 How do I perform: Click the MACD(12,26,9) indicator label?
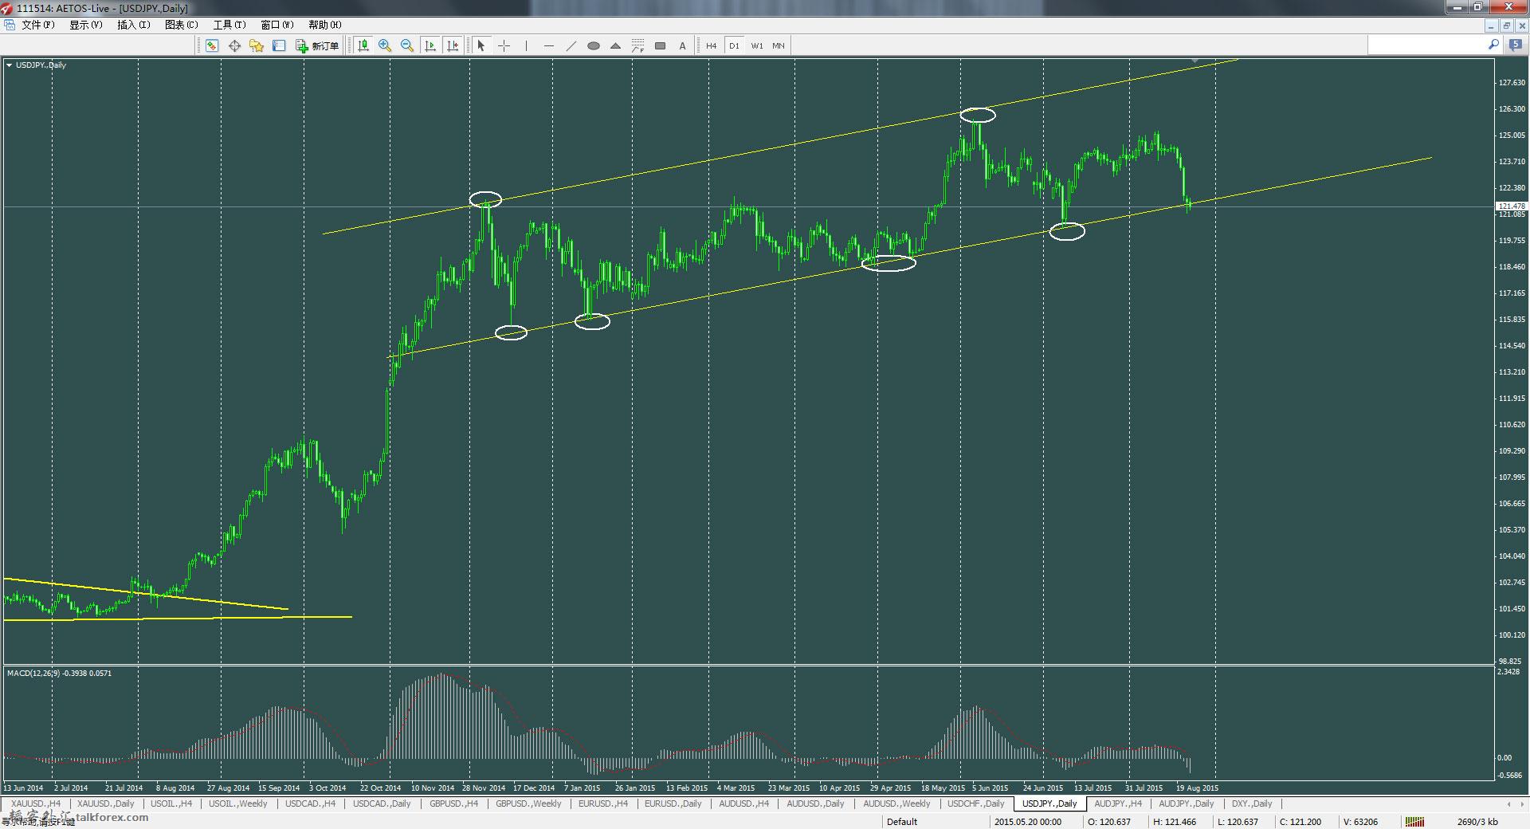pos(60,674)
